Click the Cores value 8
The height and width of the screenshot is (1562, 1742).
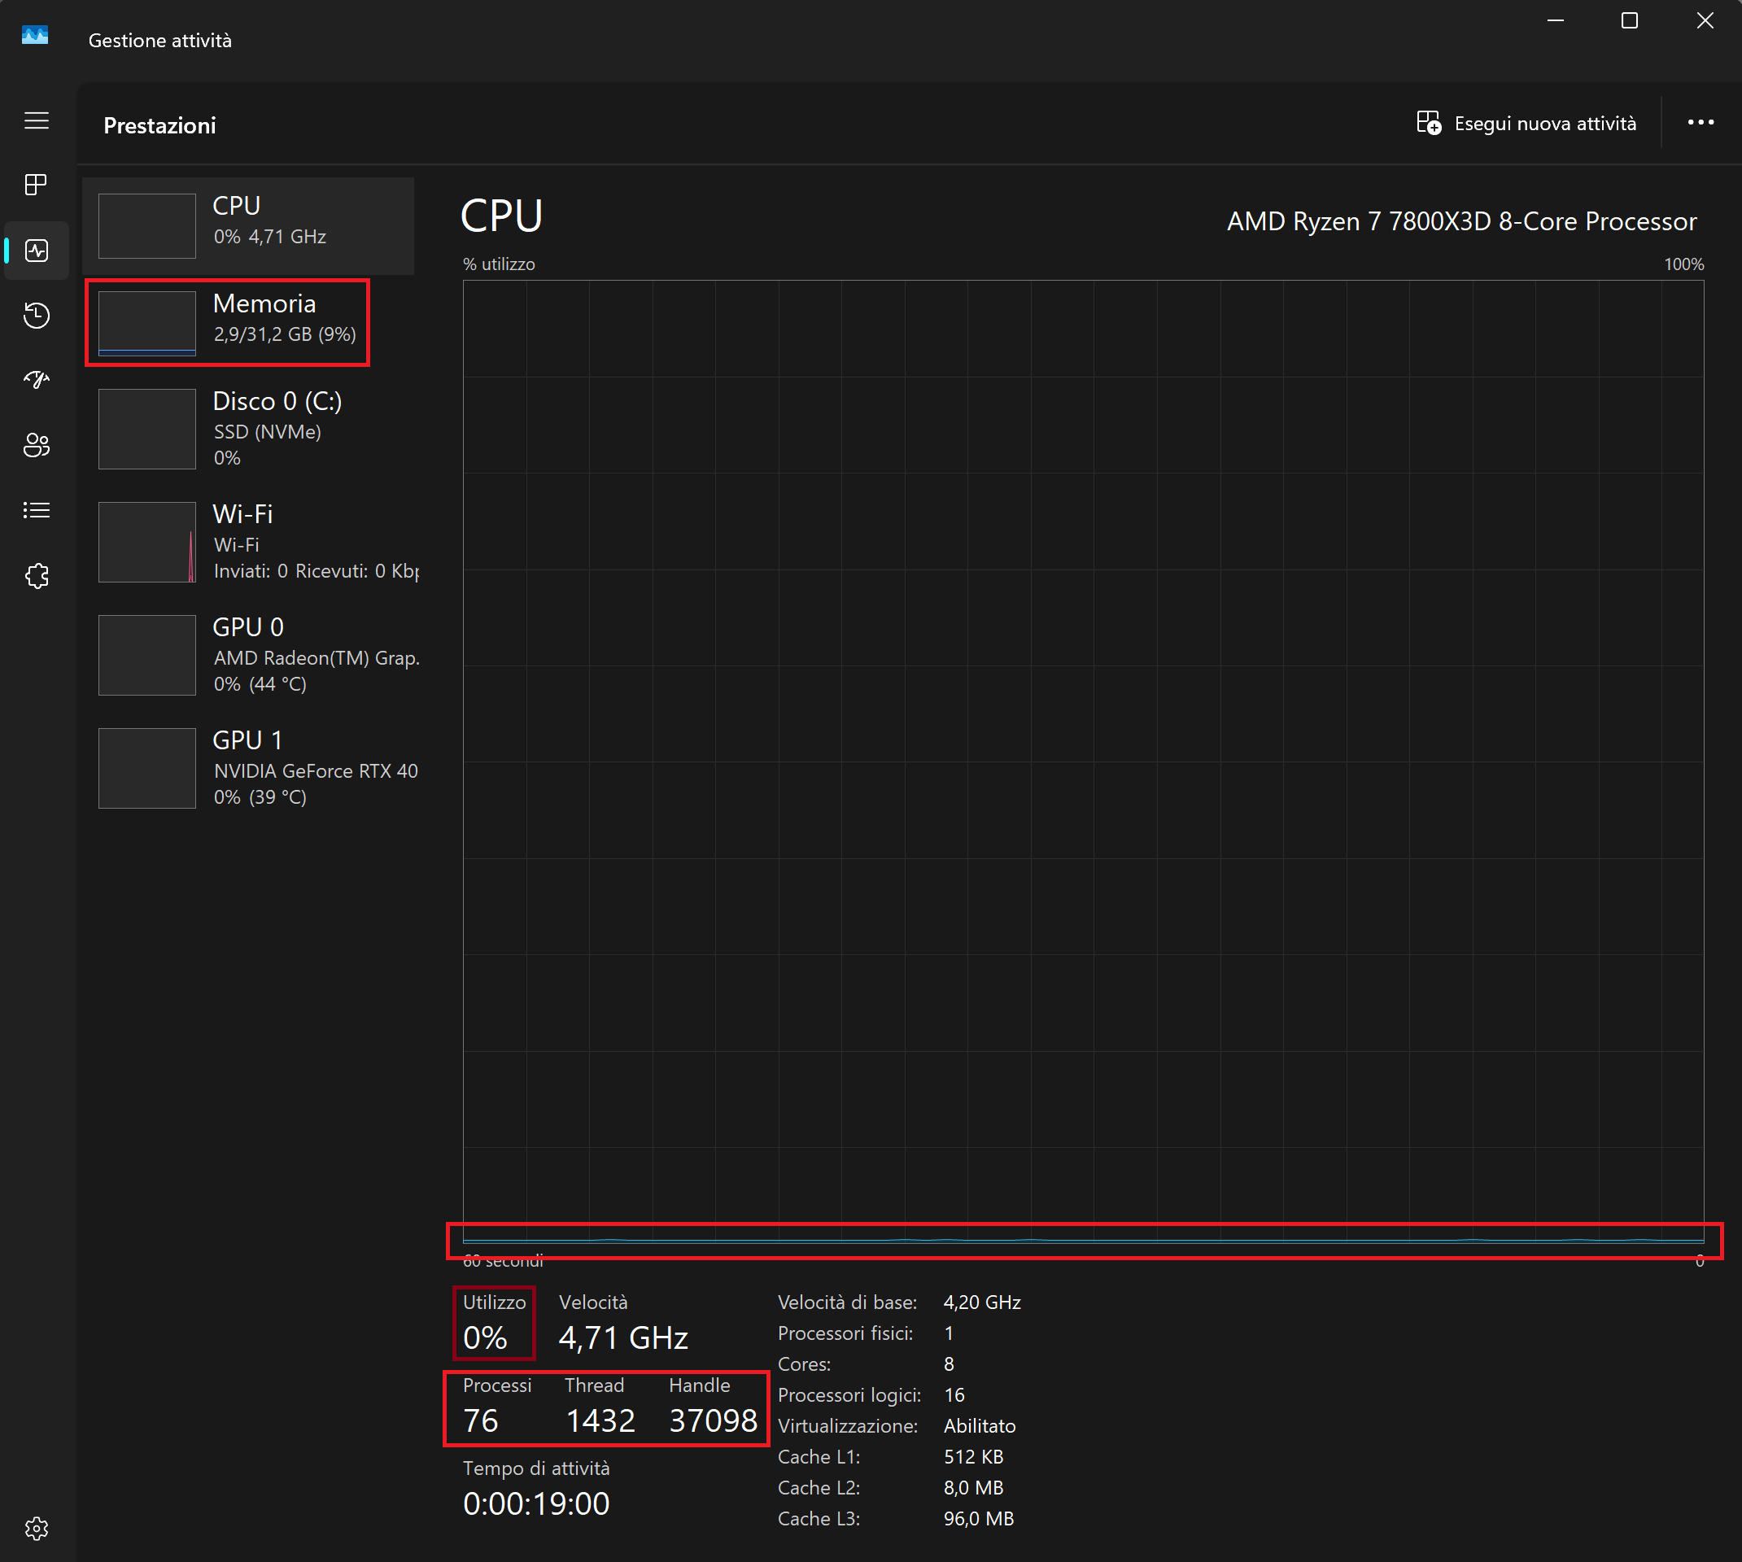pyautogui.click(x=948, y=1363)
